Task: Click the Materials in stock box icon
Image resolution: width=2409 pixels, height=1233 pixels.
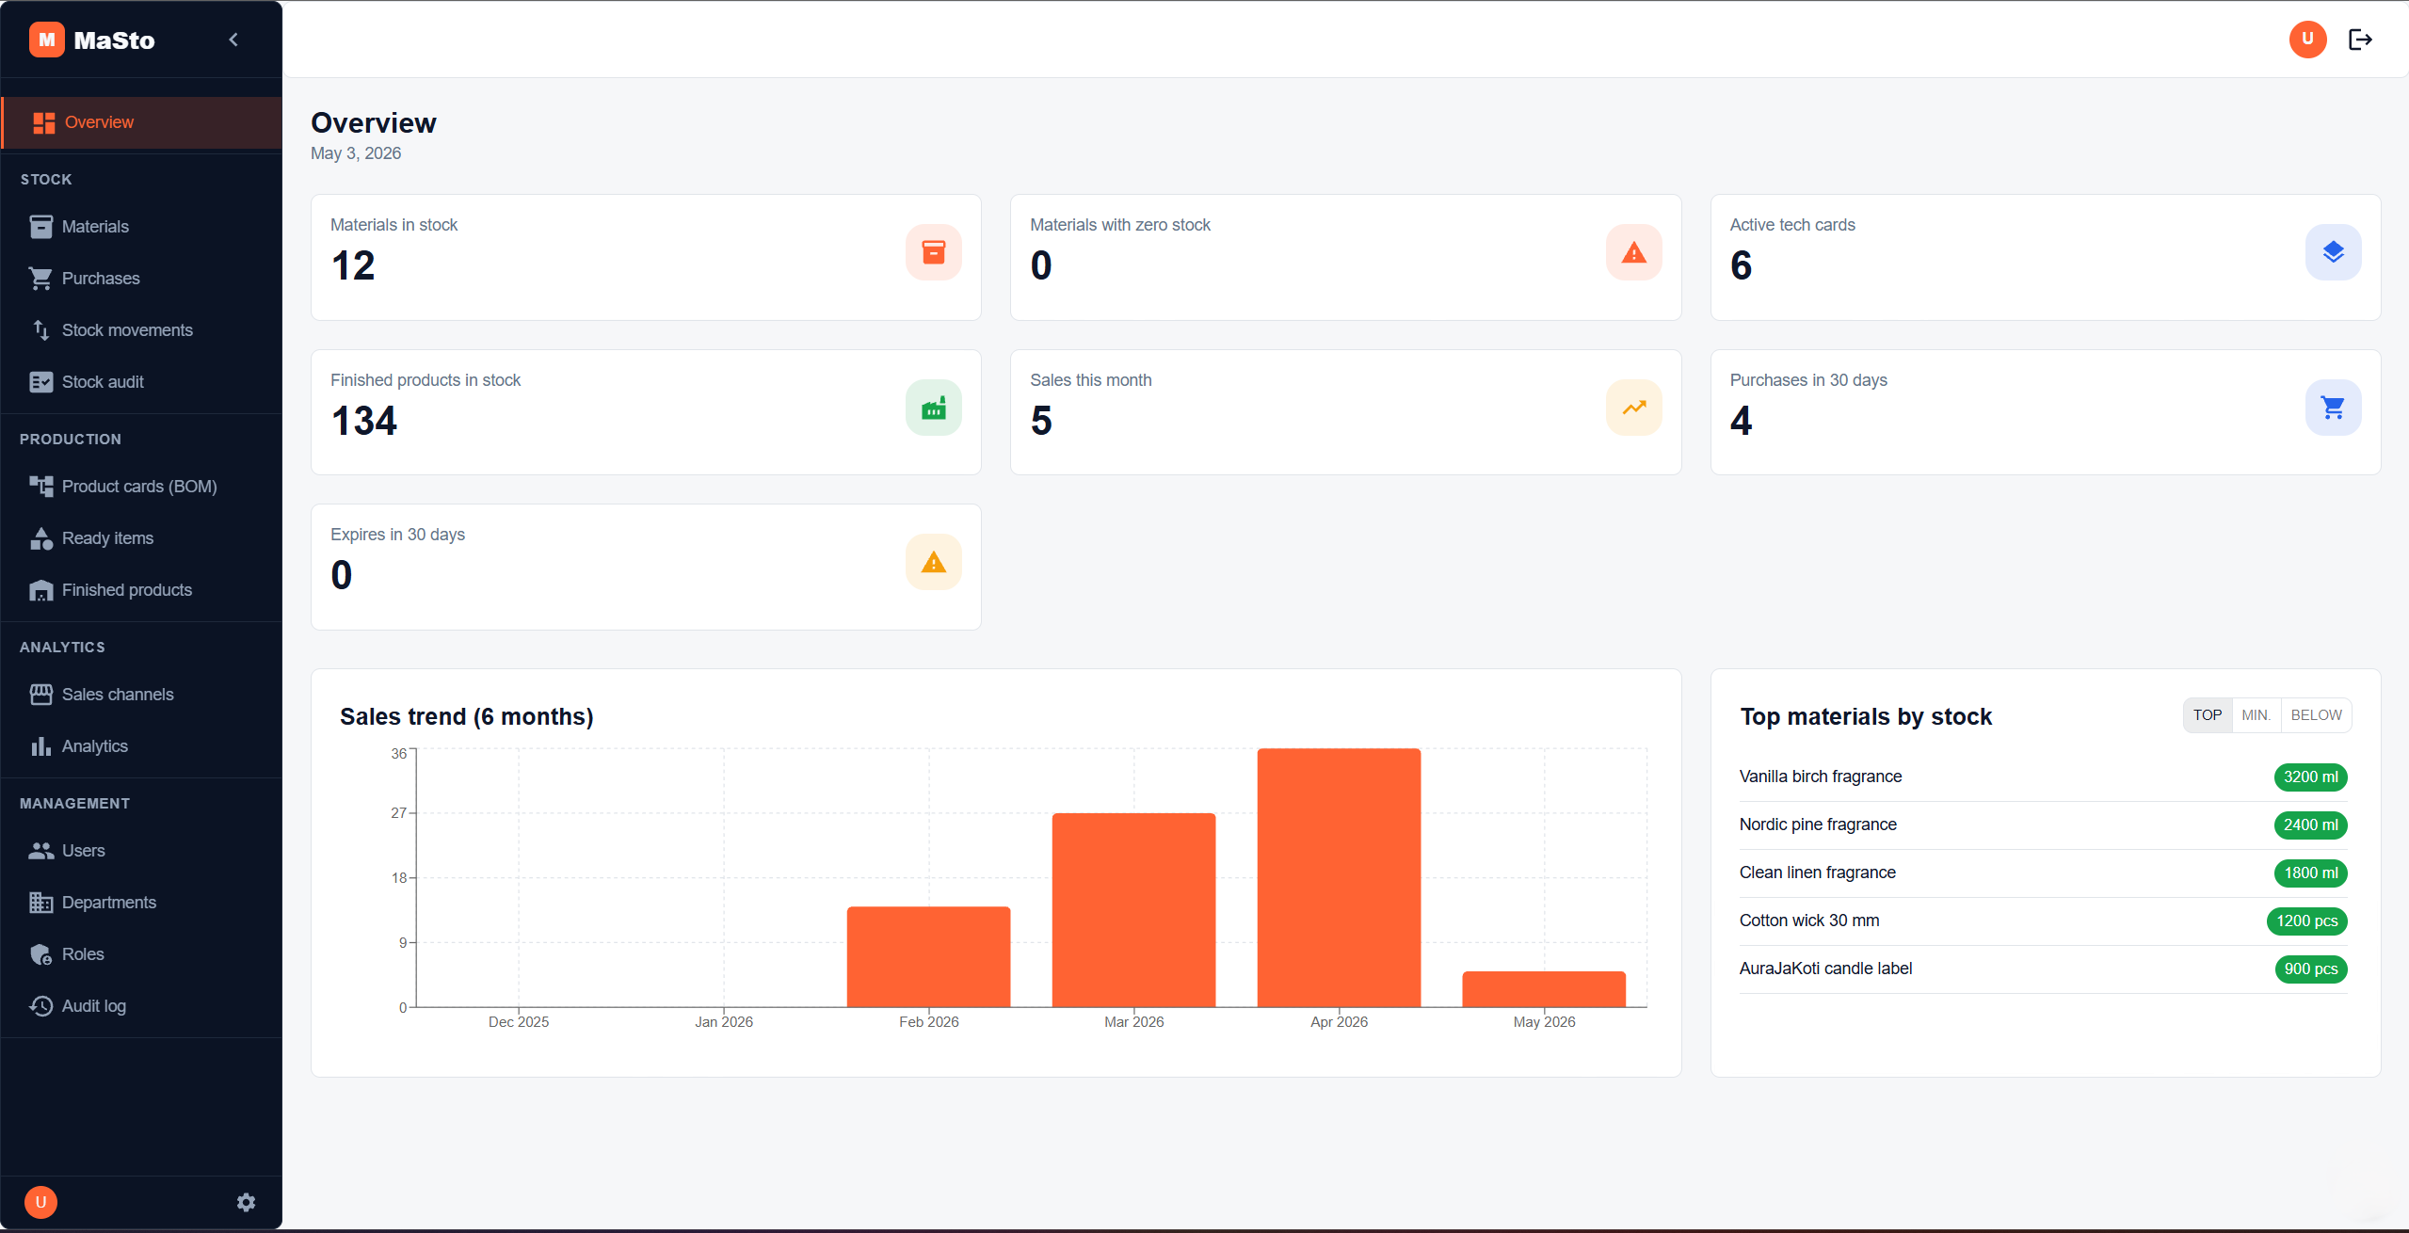Action: (934, 252)
